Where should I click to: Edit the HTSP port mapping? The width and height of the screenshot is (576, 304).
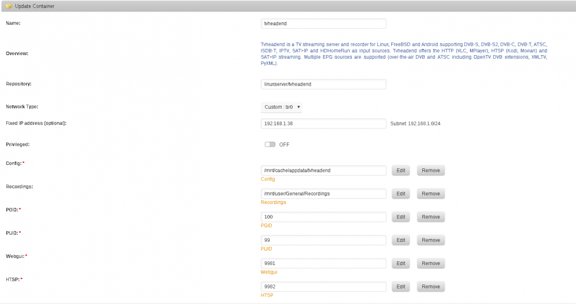click(x=401, y=286)
